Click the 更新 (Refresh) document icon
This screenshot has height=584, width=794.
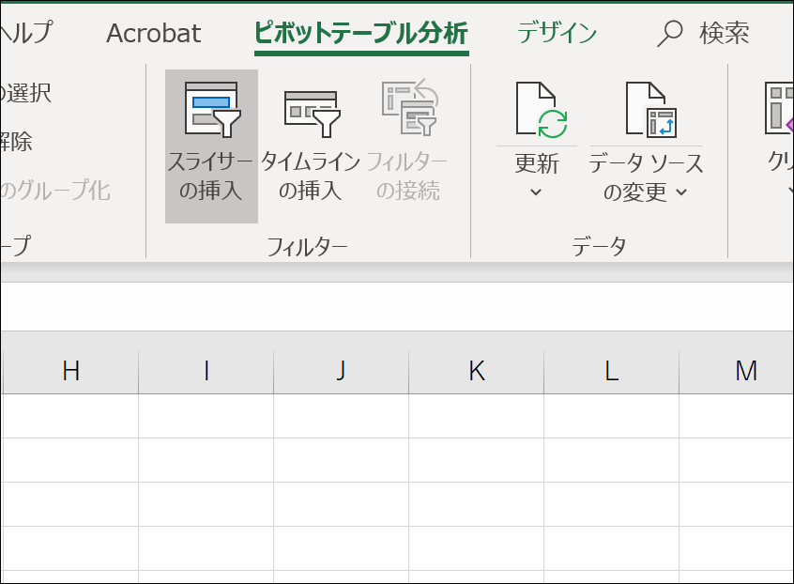pyautogui.click(x=541, y=110)
